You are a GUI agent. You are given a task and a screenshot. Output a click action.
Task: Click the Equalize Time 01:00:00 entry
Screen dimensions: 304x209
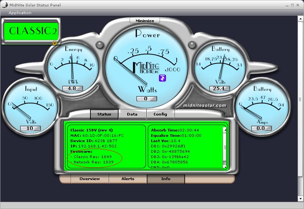pyautogui.click(x=176, y=135)
